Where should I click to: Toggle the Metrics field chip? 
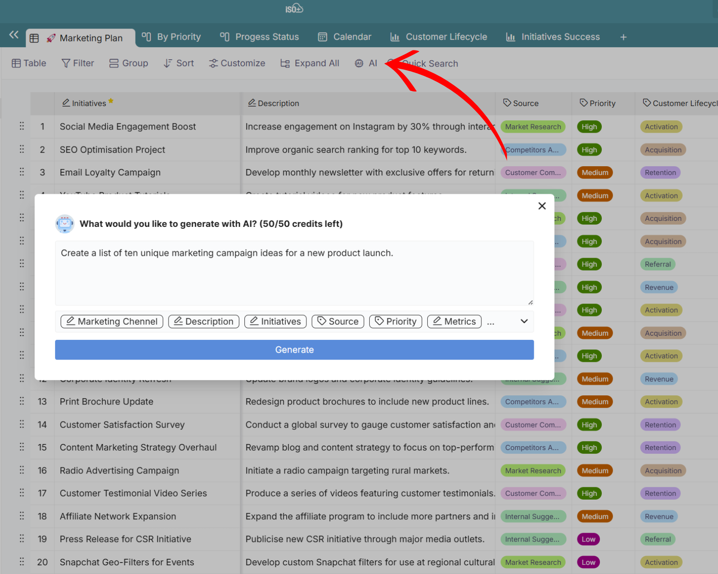[x=454, y=321]
